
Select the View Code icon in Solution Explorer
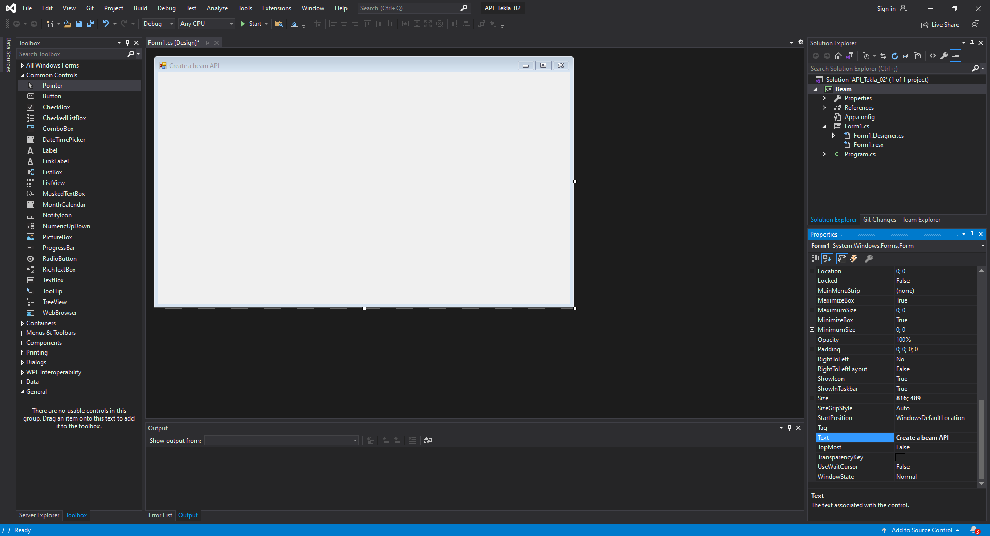[933, 56]
